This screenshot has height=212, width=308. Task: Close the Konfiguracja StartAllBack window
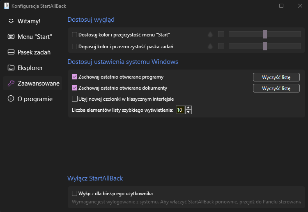(x=300, y=6)
